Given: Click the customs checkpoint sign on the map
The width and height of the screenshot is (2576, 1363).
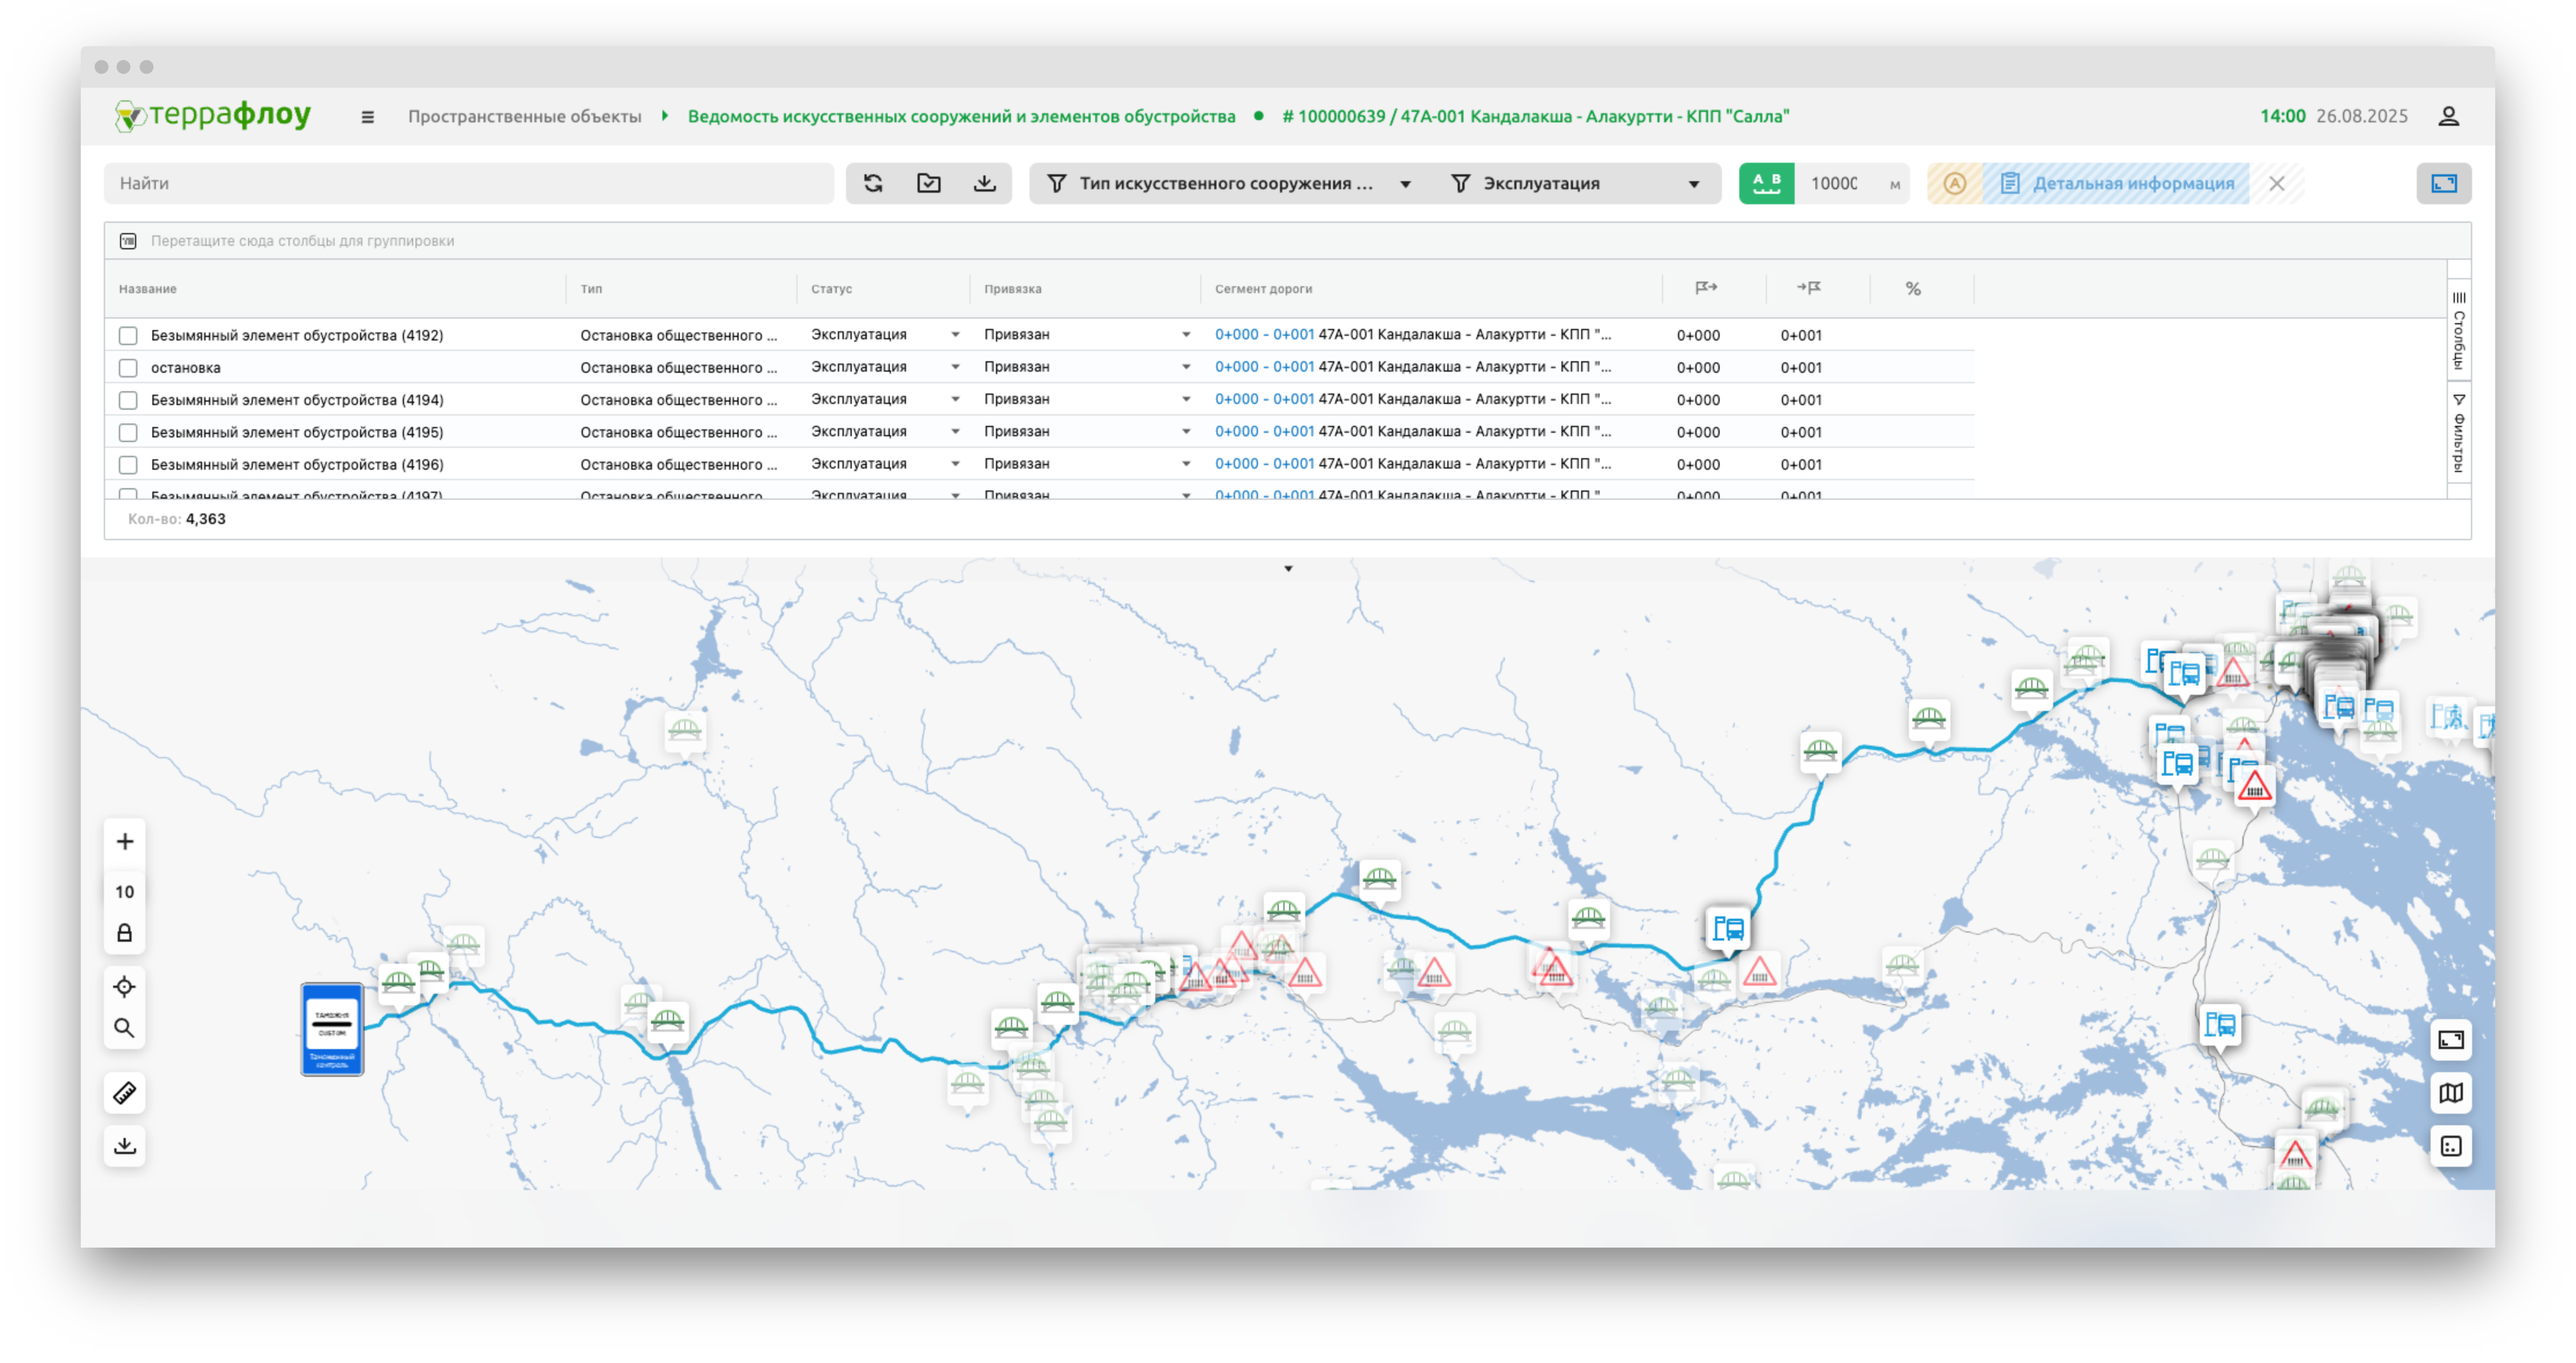Looking at the screenshot, I should (332, 1029).
